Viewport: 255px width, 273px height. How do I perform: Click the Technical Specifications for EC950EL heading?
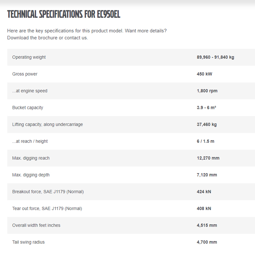tap(64, 14)
